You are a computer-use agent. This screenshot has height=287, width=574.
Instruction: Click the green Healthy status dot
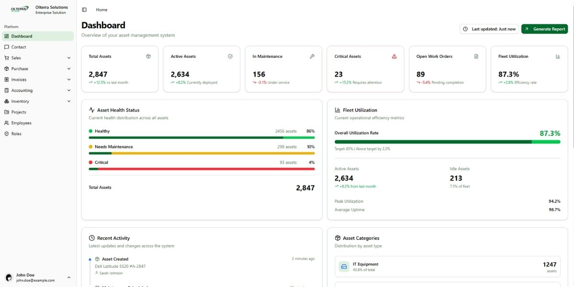click(91, 131)
